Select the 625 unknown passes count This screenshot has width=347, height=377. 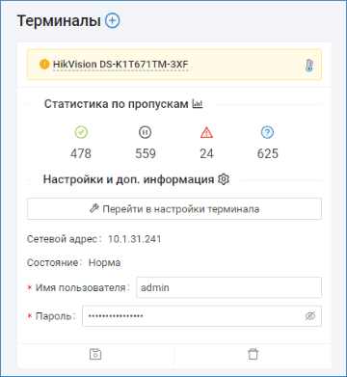268,153
